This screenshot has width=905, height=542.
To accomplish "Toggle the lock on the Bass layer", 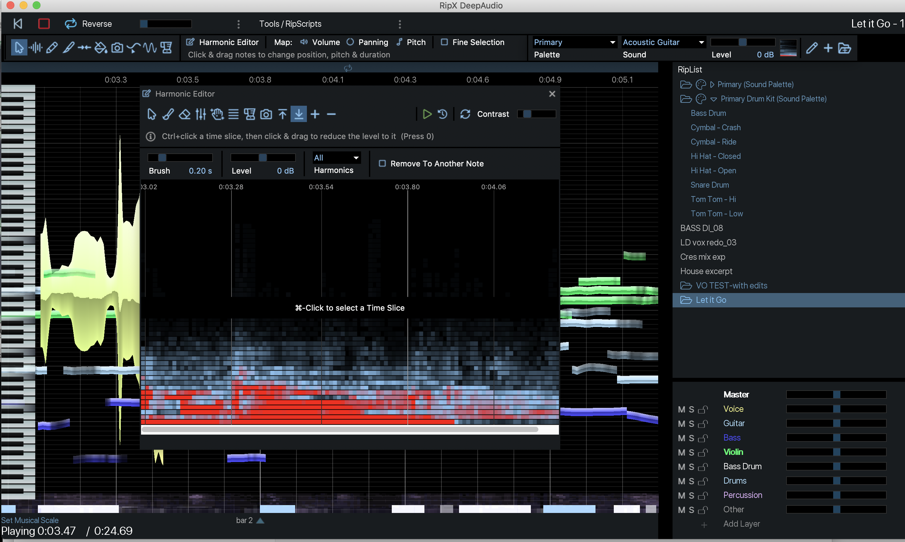I will coord(703,438).
